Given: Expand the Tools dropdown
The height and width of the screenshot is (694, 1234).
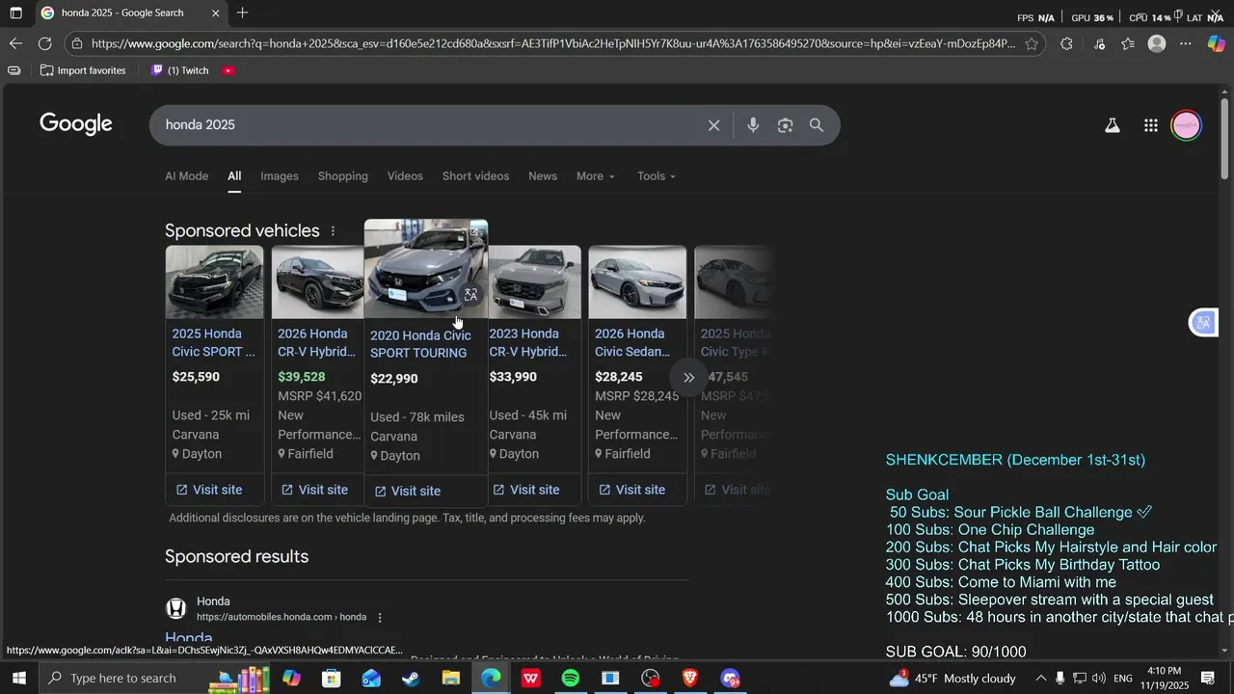Looking at the screenshot, I should [x=657, y=176].
